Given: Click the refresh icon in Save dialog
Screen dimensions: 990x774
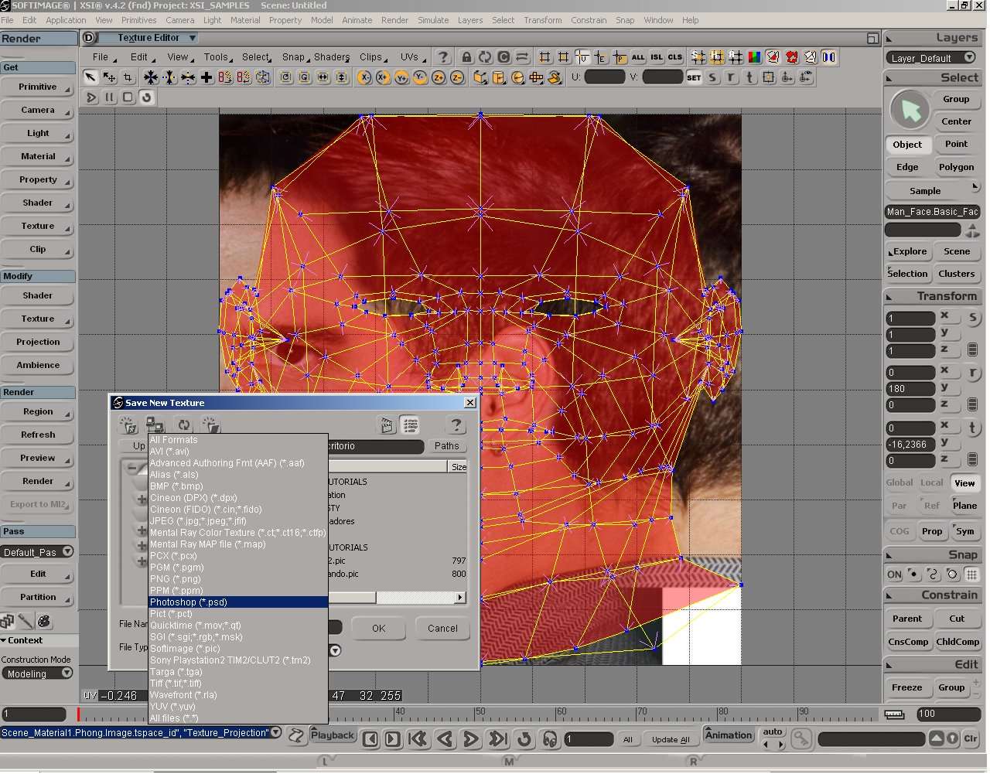Looking at the screenshot, I should 183,425.
